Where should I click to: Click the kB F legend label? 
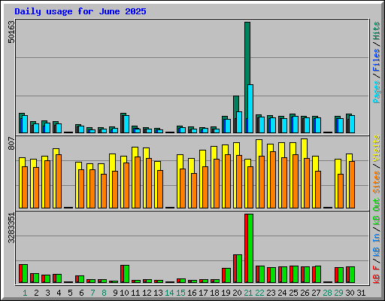[376, 275]
